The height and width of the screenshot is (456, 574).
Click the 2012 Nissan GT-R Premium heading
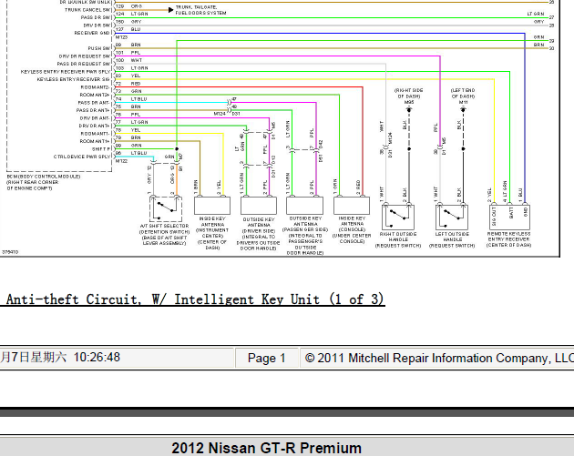click(x=266, y=448)
